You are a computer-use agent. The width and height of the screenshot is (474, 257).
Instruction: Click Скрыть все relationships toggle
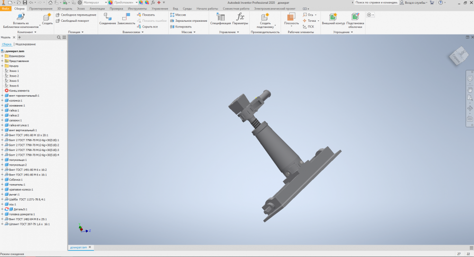(147, 27)
